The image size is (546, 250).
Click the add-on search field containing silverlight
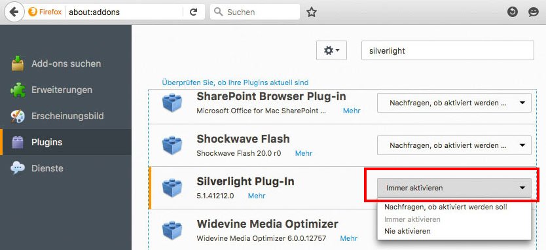(x=447, y=50)
